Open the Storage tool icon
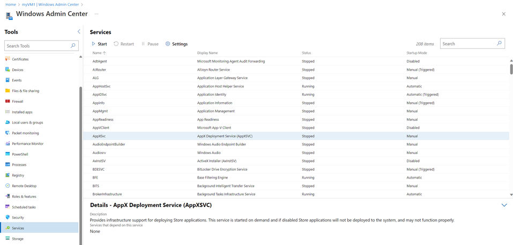The height and width of the screenshot is (245, 513). tap(8, 239)
